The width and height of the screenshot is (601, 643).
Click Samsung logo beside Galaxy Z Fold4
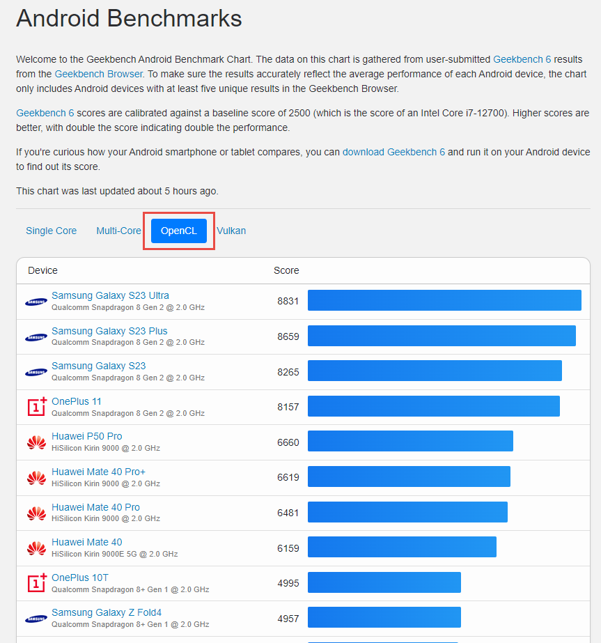[x=36, y=619]
